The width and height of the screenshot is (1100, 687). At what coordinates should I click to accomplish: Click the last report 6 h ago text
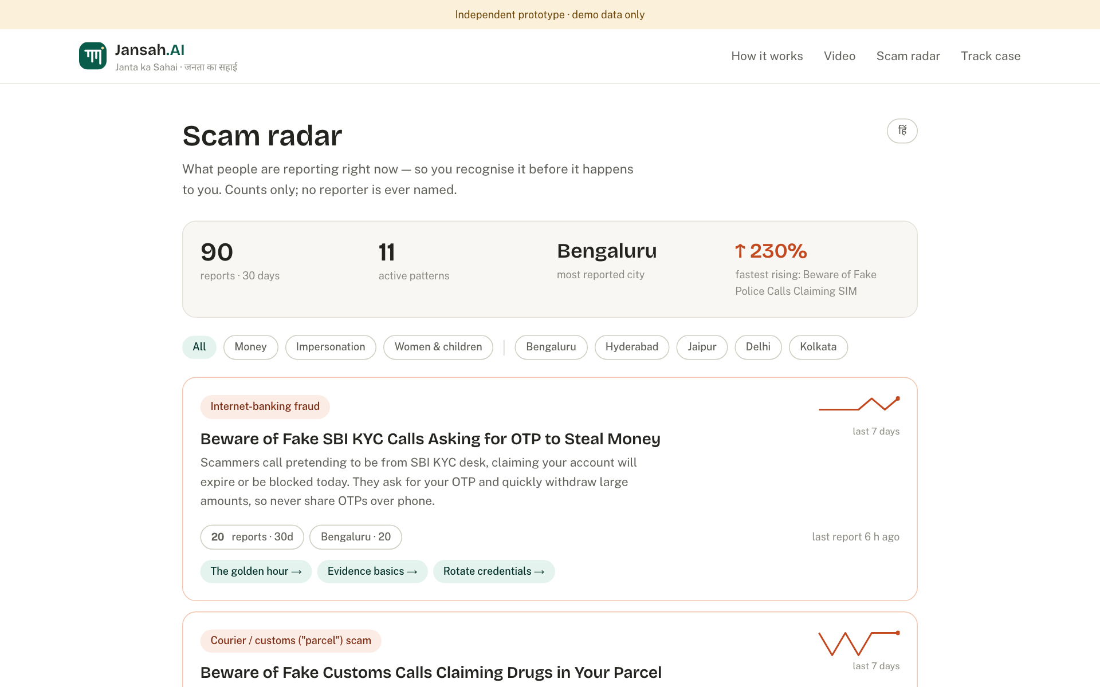coord(855,537)
